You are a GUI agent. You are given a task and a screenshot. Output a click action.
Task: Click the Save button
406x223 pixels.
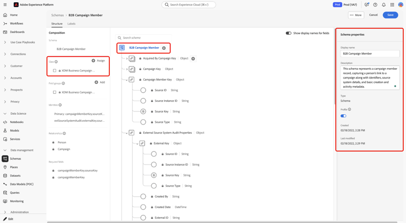coord(390,15)
